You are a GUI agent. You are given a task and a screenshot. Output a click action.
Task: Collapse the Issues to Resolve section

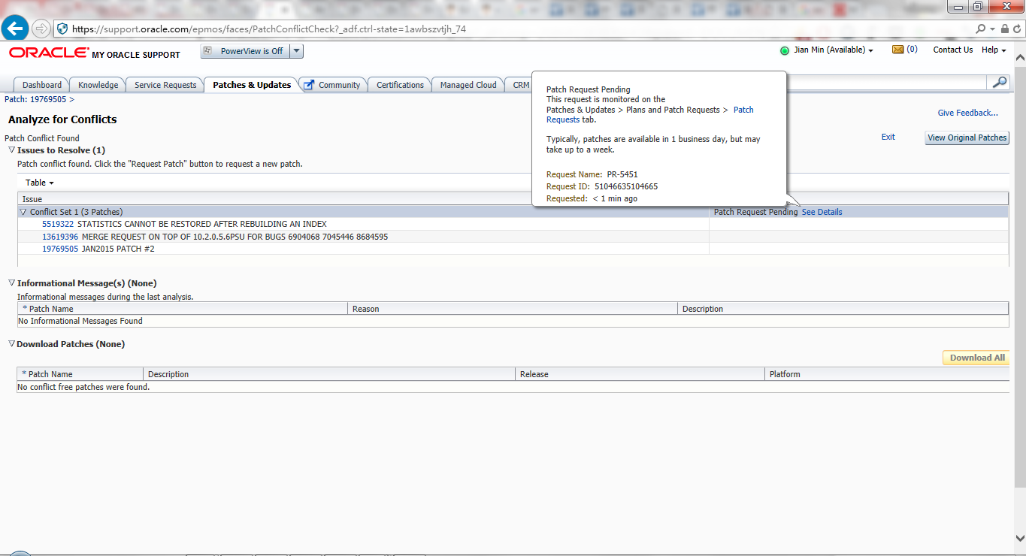[11, 150]
